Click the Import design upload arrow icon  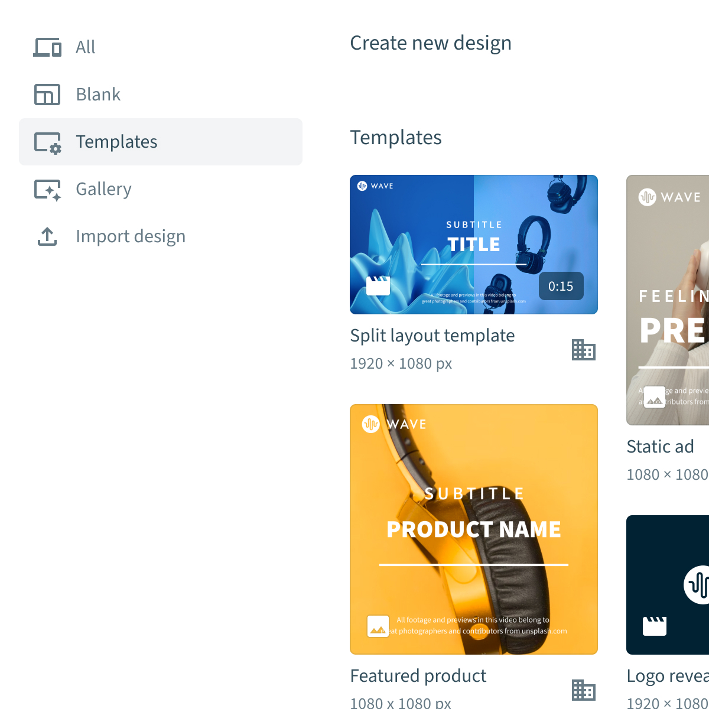click(x=47, y=236)
